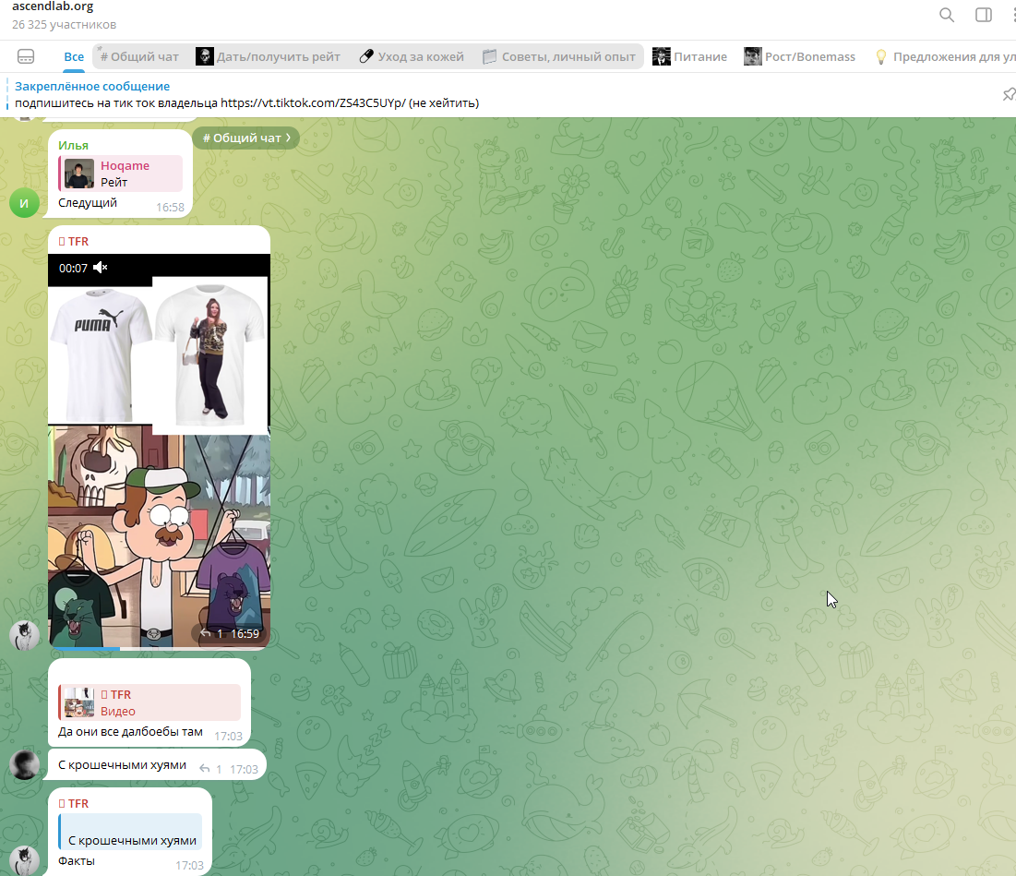Viewport: 1016px width, 876px height.
Task: Open the 'Рост/Bonemass' topic tab
Action: (799, 57)
